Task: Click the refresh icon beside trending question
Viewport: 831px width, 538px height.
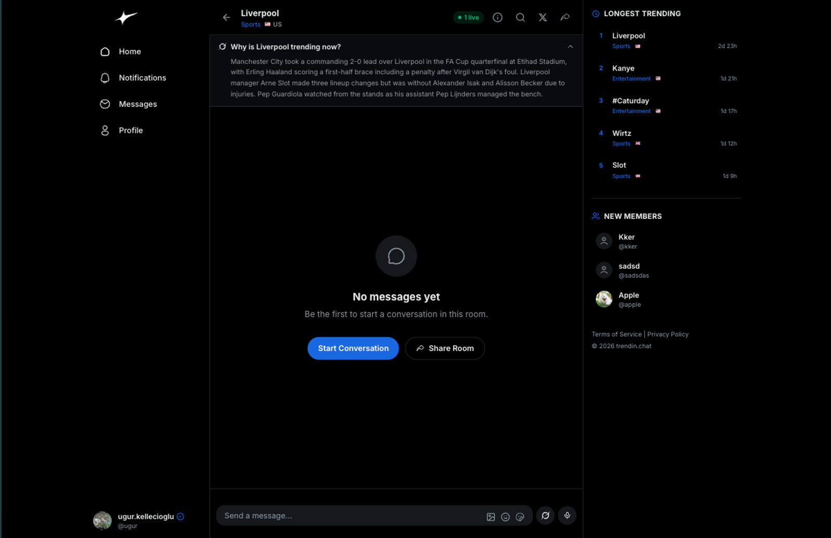Action: click(223, 47)
